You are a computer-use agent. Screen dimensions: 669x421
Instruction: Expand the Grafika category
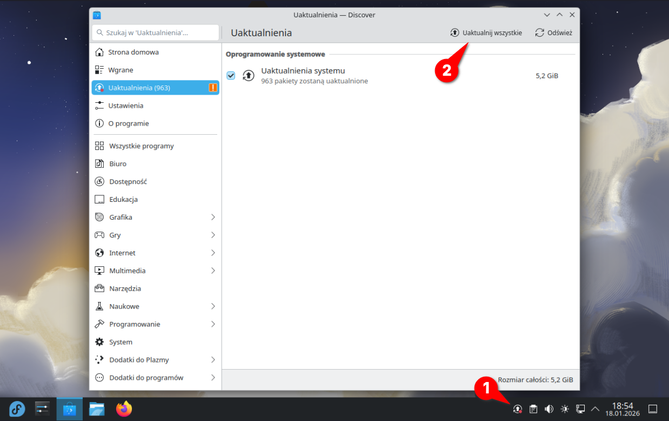coord(213,217)
